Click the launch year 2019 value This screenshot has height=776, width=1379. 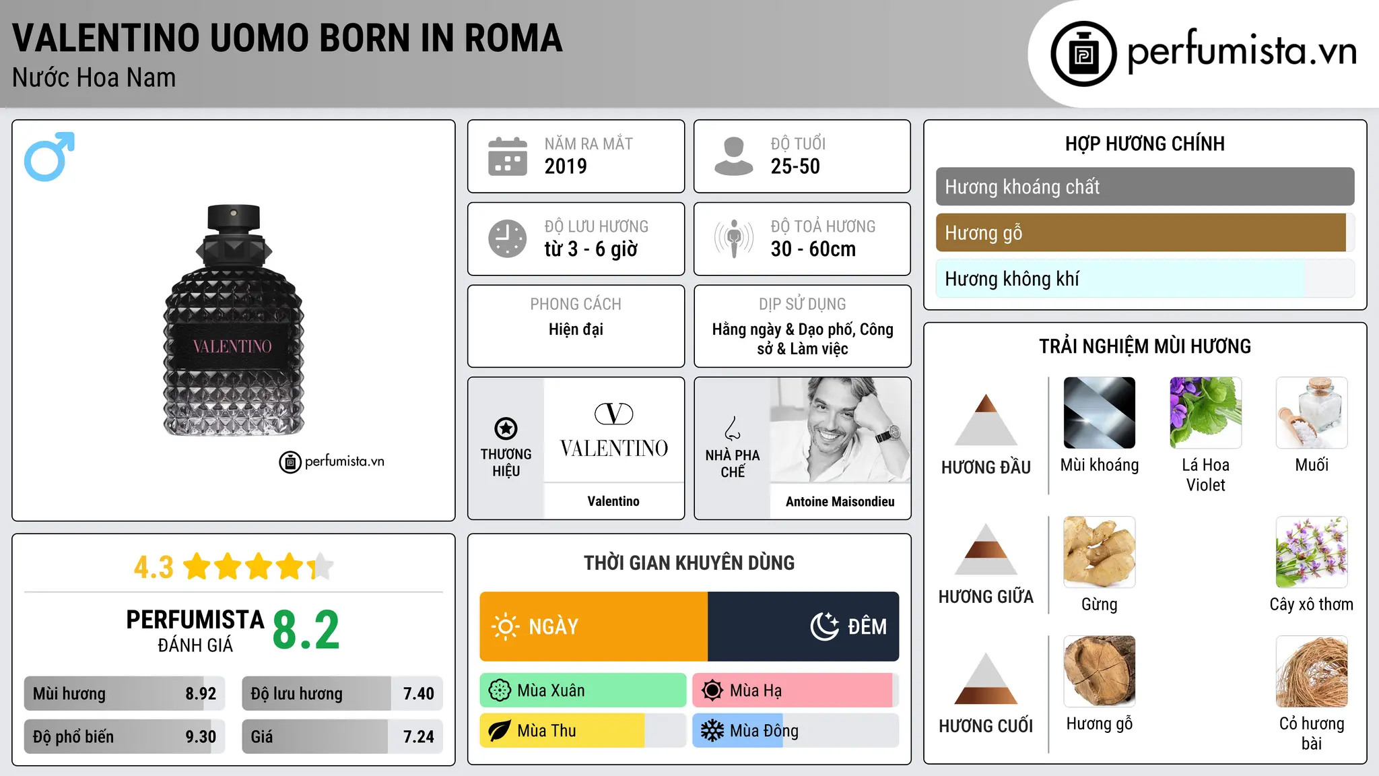click(x=566, y=166)
